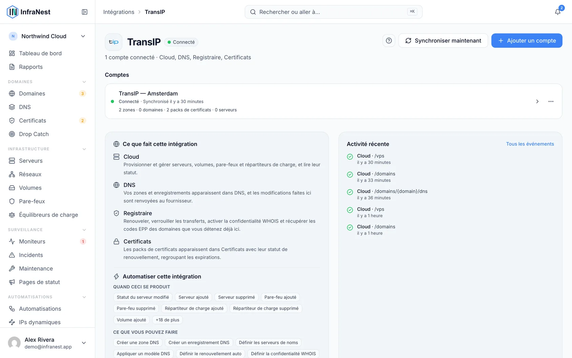Screen dimensions: 572x358
Task: Collapse the sidebar with the panel icon
Action: pyautogui.click(x=85, y=12)
